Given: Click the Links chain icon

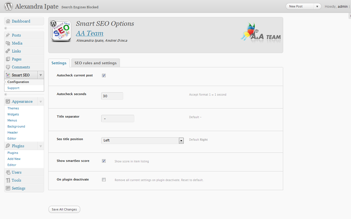Looking at the screenshot, I should 8,51.
